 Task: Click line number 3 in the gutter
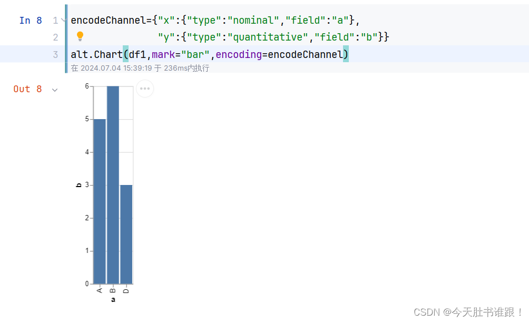[x=56, y=55]
